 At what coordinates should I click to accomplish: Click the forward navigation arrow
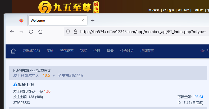click(21, 32)
